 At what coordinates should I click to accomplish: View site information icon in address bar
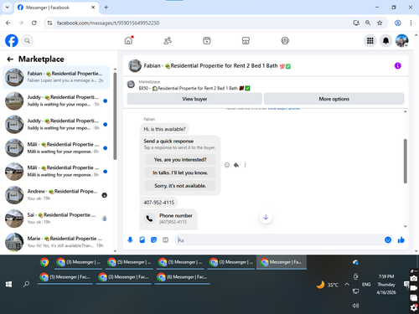tap(49, 23)
